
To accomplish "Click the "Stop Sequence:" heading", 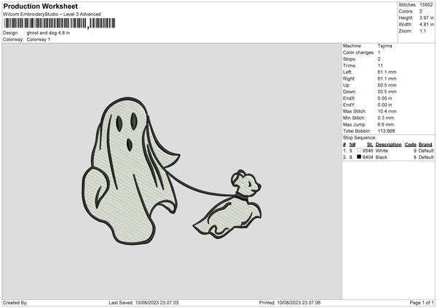I will click(x=360, y=138).
